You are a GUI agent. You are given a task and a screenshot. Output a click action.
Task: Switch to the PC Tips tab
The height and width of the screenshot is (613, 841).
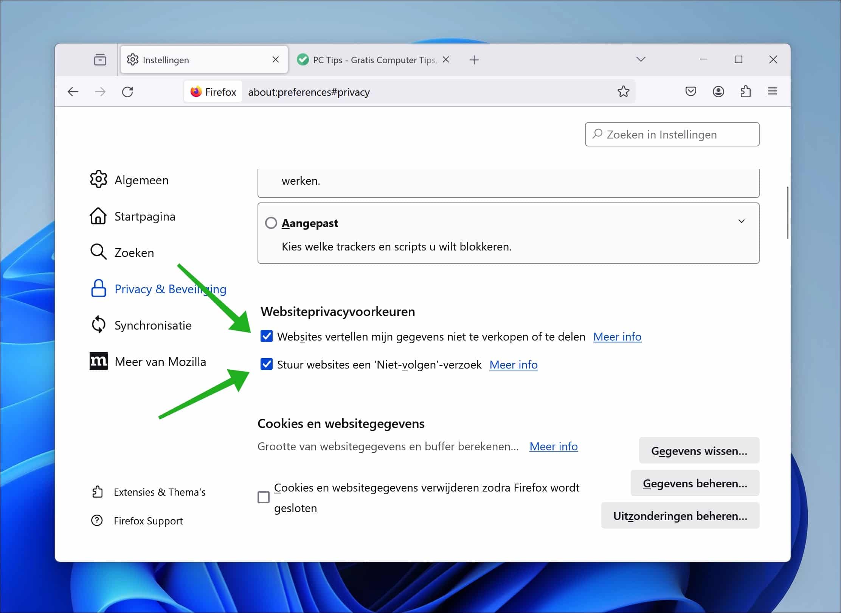pyautogui.click(x=367, y=59)
